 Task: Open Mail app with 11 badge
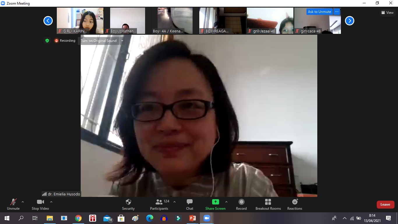click(x=108, y=218)
